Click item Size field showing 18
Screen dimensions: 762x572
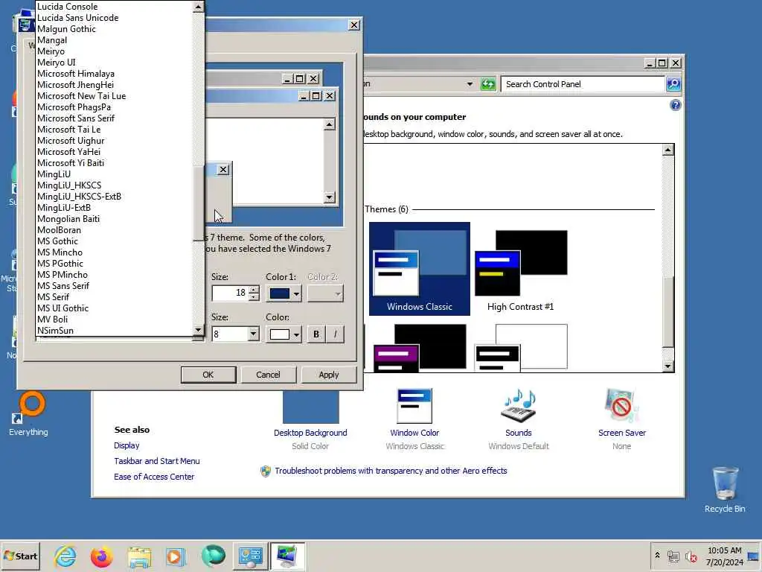231,293
